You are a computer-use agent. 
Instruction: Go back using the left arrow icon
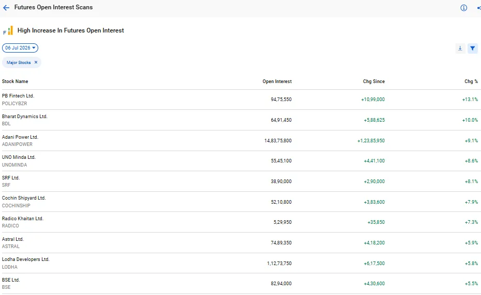click(x=6, y=8)
